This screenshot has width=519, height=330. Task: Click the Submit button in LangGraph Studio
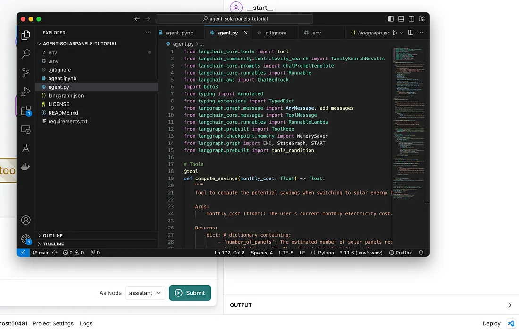190,293
